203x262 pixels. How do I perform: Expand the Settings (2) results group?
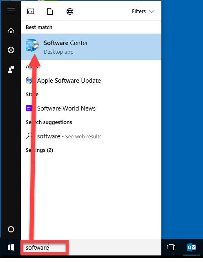39,150
